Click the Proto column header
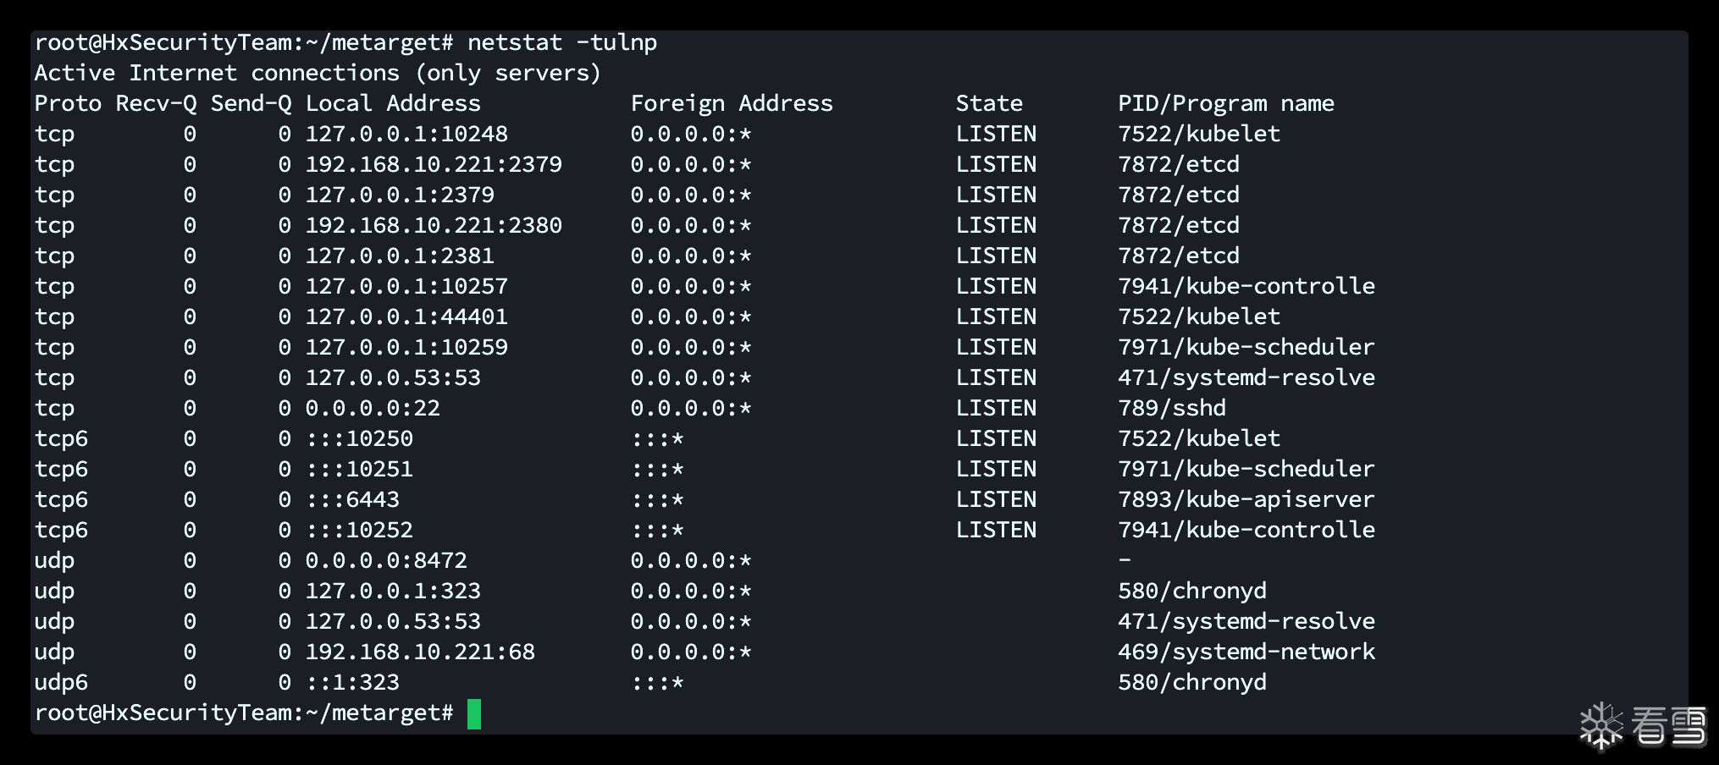The image size is (1719, 765). (68, 103)
